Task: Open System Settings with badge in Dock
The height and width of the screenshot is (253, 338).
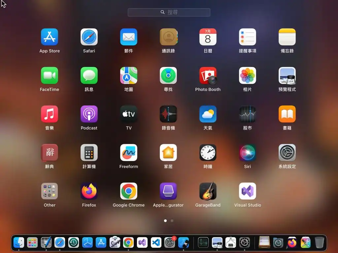Action: tap(170, 242)
